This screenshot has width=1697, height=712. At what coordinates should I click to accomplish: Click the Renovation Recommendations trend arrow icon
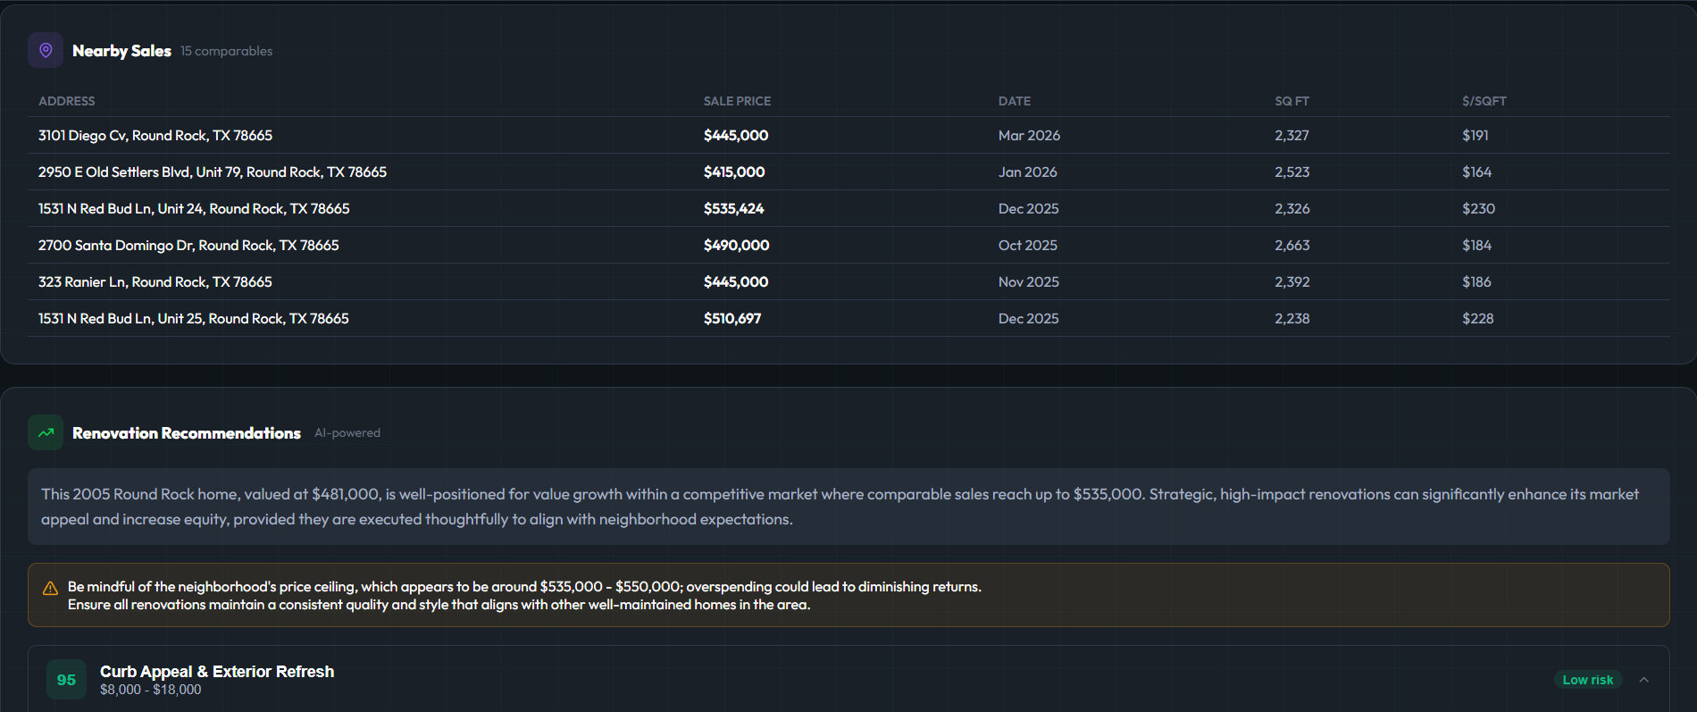coord(46,432)
